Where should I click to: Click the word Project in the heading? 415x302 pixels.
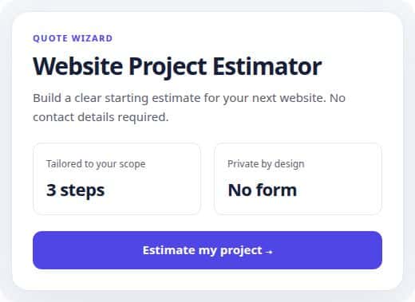[168, 68]
